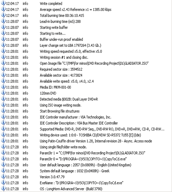Click info icon beside Detected media row
This screenshot has width=172, height=192.
click(x=3, y=99)
